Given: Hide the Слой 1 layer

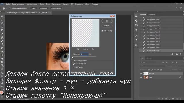Looking at the screenshot, I should point(141,74).
